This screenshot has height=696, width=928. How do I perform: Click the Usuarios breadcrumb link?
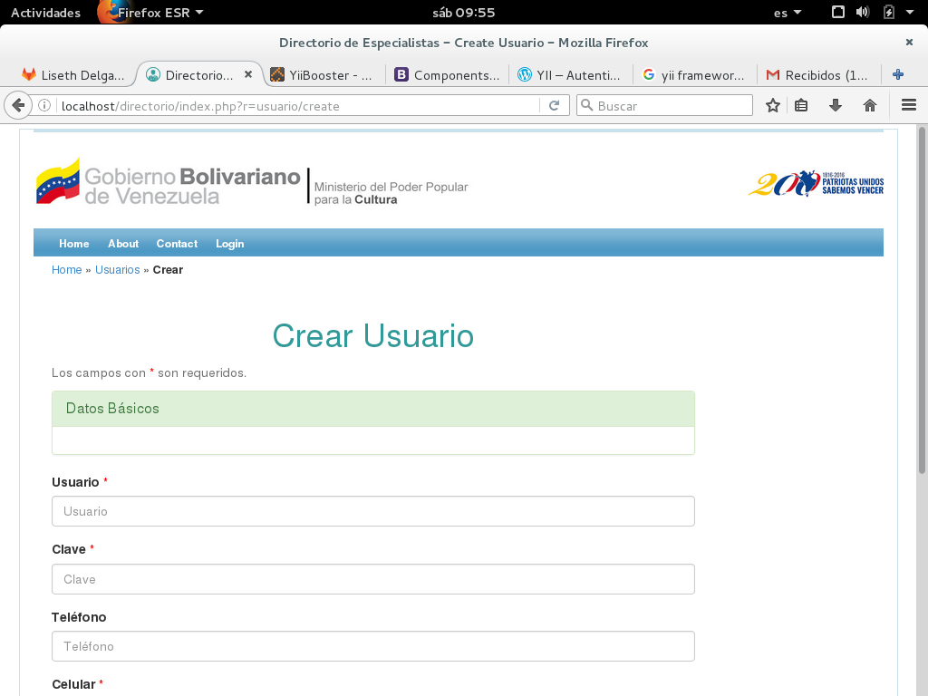coord(117,270)
